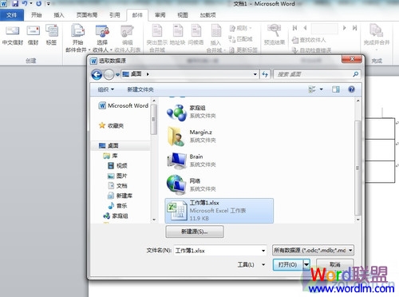Click the Refresh button next to address bar

click(265, 74)
